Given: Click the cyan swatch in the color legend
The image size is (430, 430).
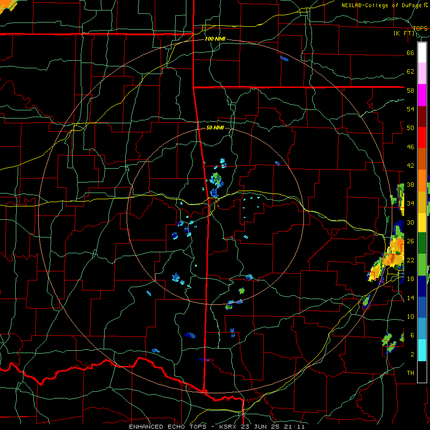Looking at the screenshot, I should click(422, 350).
